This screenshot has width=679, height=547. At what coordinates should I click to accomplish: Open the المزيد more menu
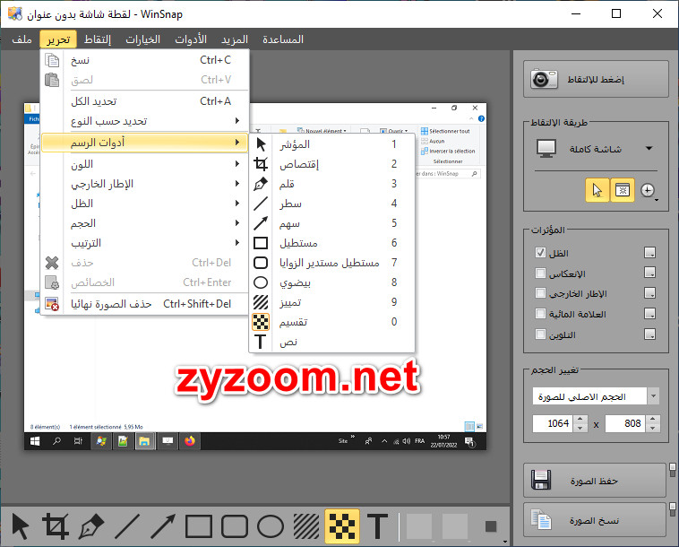(235, 39)
